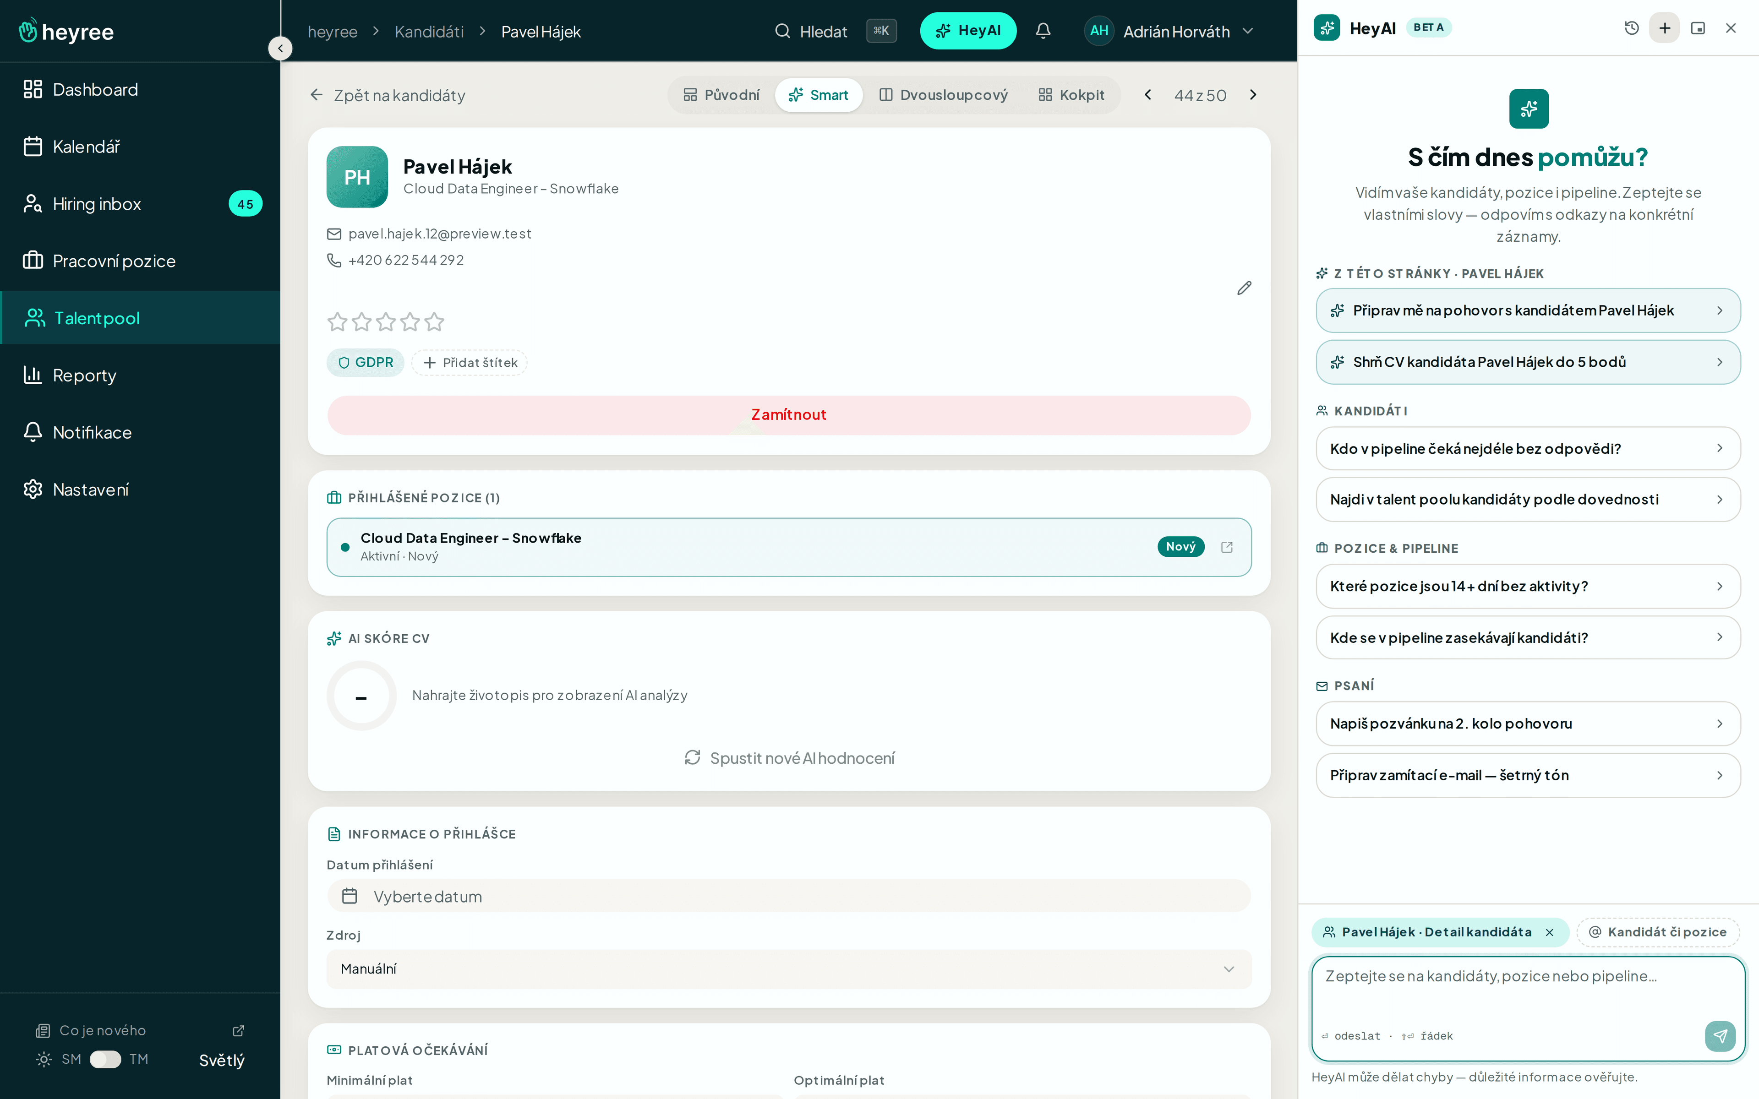Remove Pavel Hájek context chip
This screenshot has width=1759, height=1099.
(1550, 933)
